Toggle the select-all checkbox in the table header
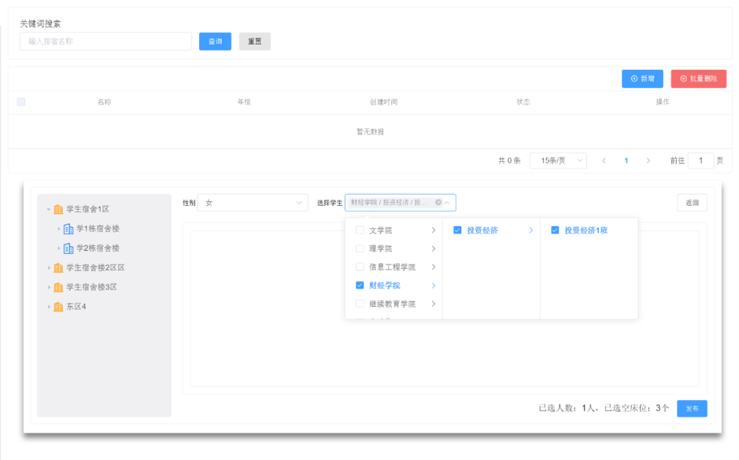This screenshot has height=460, width=739. point(21,101)
